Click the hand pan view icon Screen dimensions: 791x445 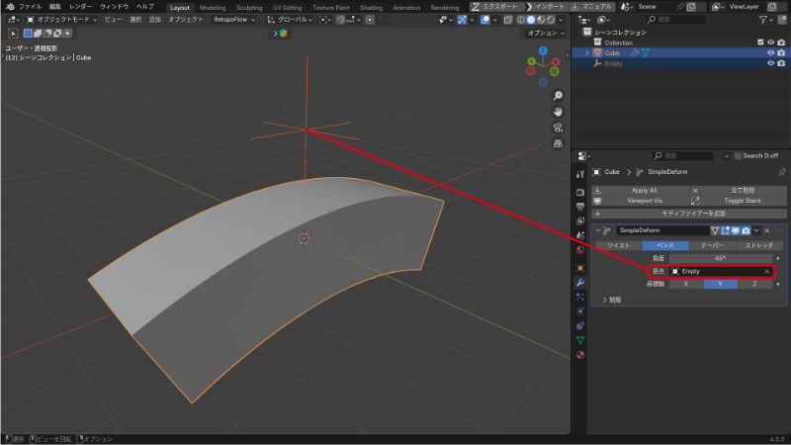(x=558, y=112)
